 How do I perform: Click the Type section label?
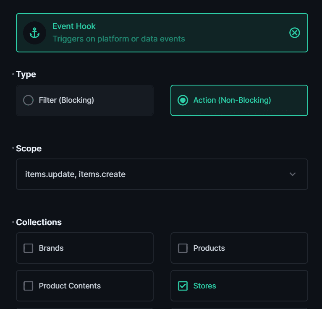pos(26,74)
